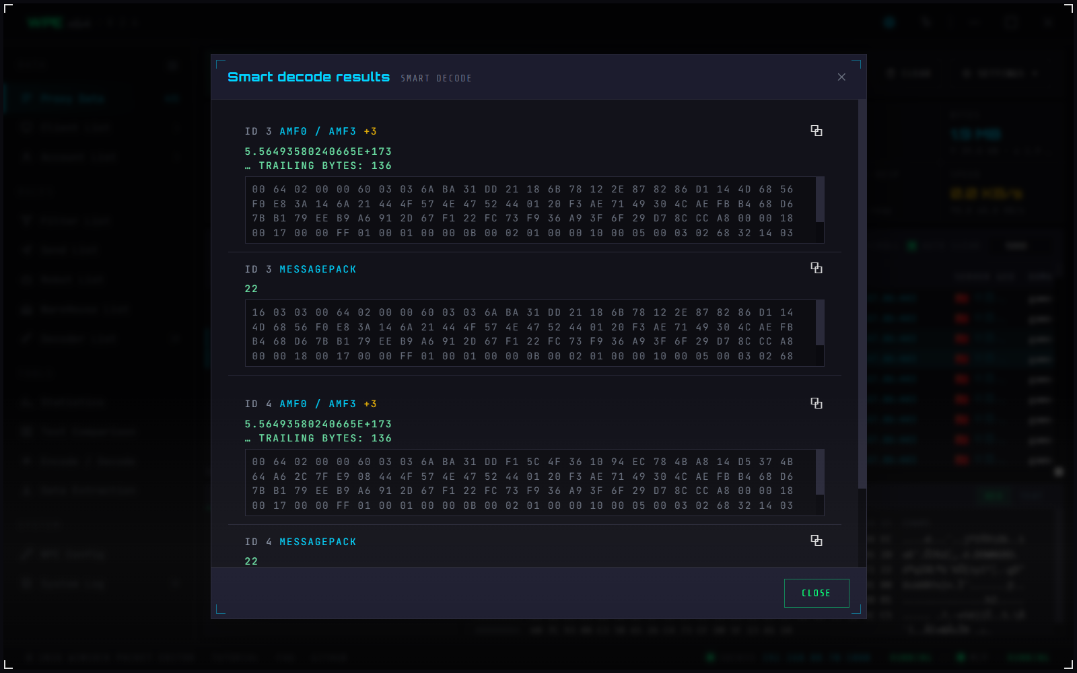Select the +3 badge on ID 4 AMF0 header
This screenshot has height=673, width=1077.
[370, 404]
